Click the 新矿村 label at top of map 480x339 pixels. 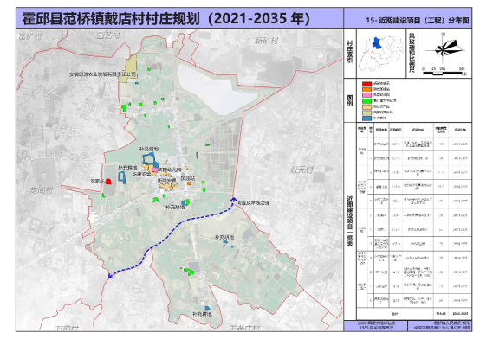(267, 41)
